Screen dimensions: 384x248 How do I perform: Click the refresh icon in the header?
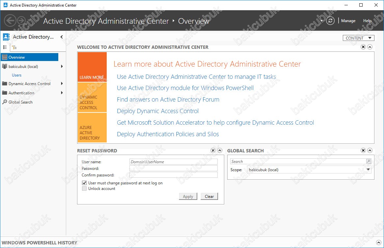coord(330,20)
